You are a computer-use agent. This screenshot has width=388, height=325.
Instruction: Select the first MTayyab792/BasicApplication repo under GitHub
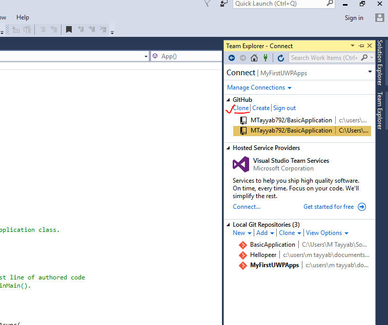[x=302, y=120]
